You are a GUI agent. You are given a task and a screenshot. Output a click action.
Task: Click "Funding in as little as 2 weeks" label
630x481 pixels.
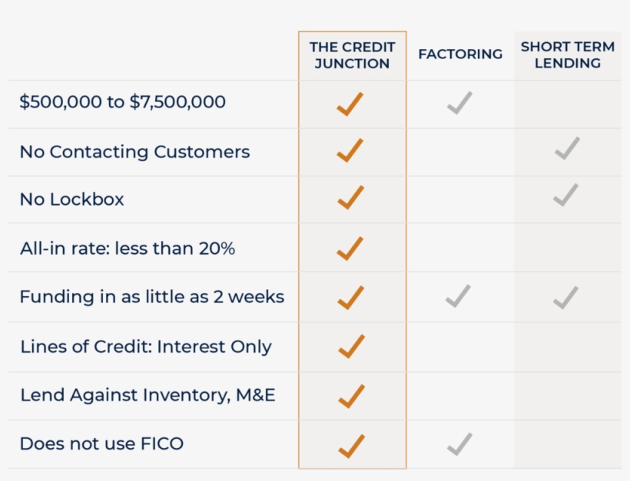[x=152, y=297]
